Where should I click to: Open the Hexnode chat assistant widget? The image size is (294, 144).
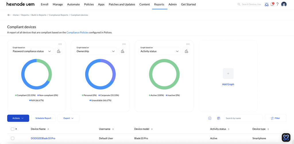286,137
